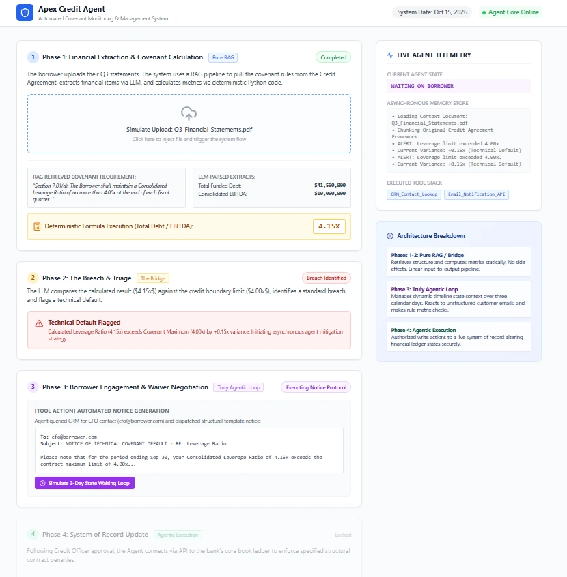Click the Phase 2: The Breach & Triage title

87,278
